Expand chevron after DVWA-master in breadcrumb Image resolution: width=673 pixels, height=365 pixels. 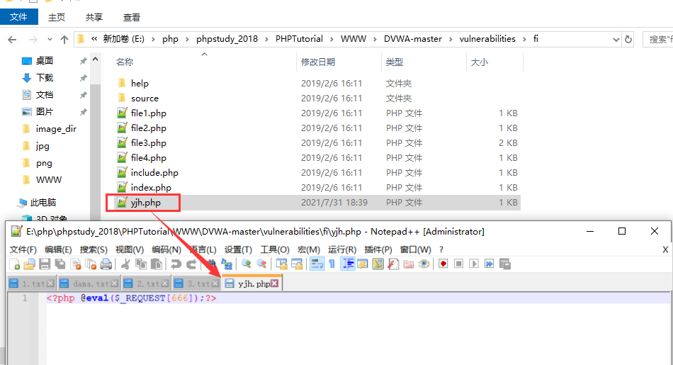[451, 39]
